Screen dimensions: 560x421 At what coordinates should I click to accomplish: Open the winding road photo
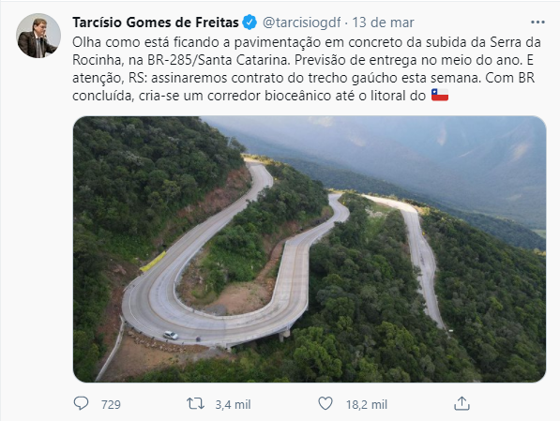click(x=310, y=249)
